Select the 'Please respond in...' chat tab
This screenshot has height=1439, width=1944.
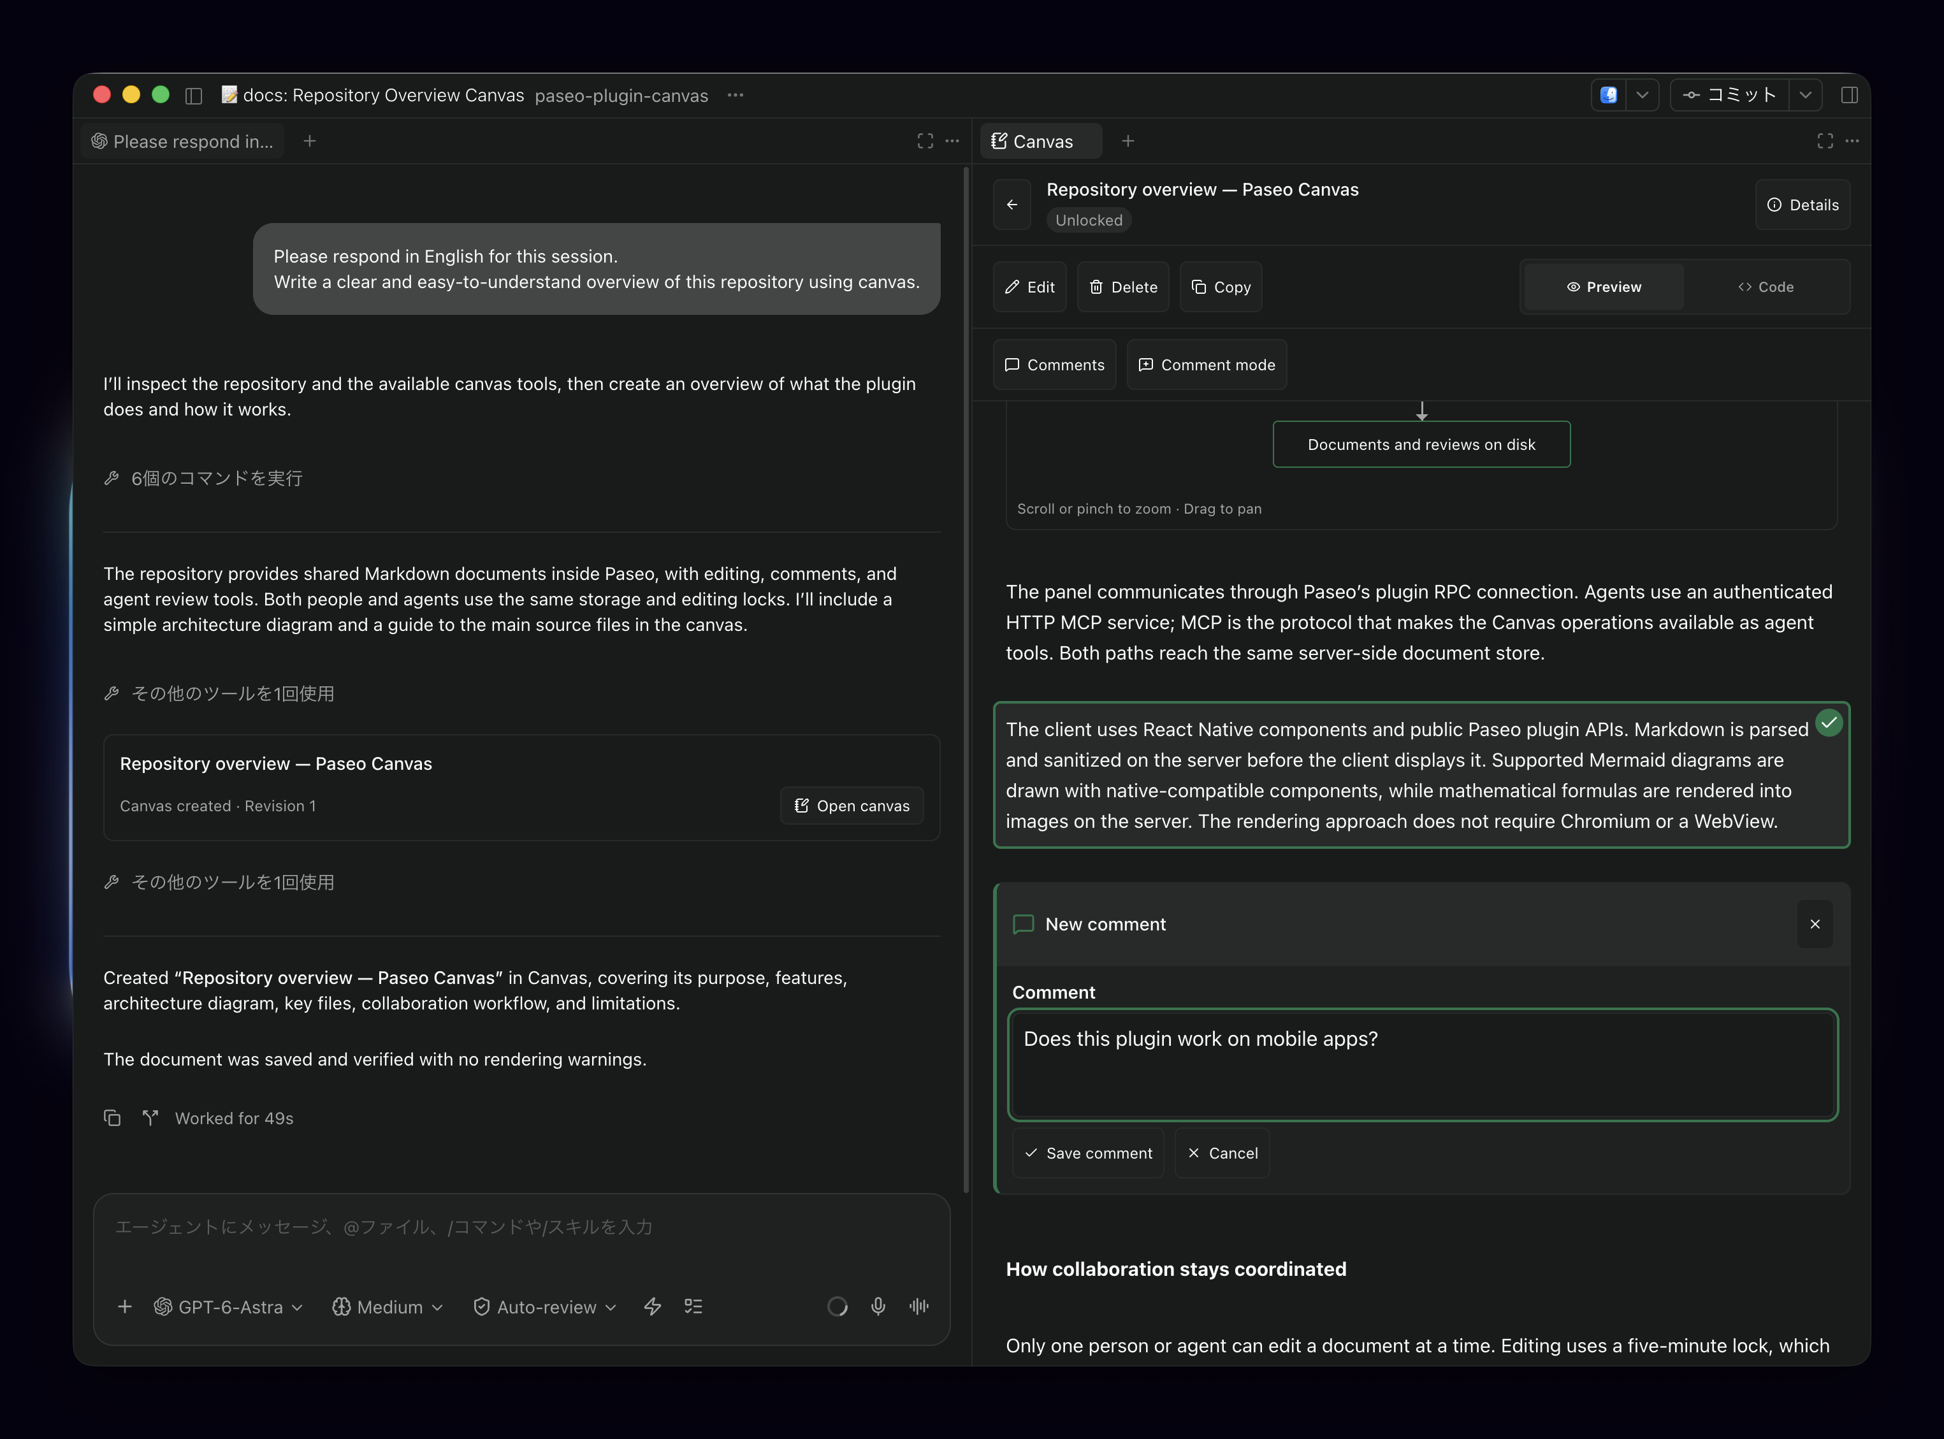point(183,141)
